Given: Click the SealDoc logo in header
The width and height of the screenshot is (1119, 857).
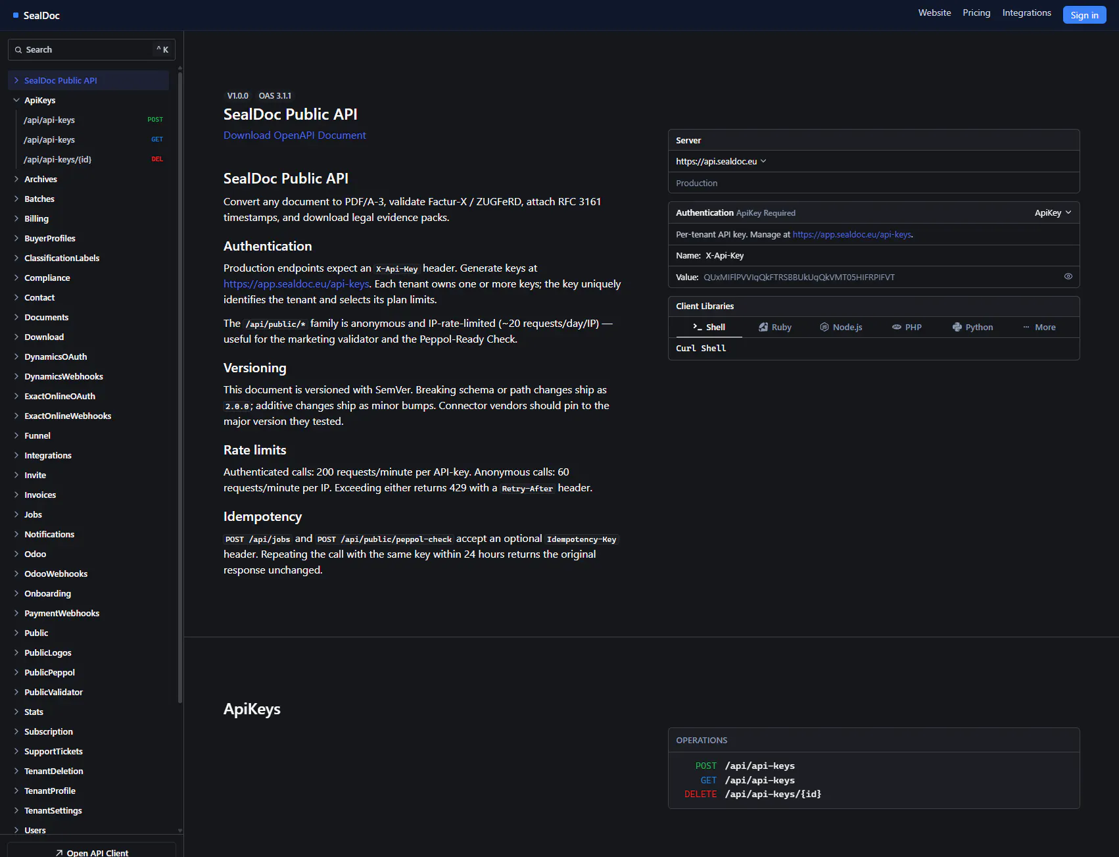Looking at the screenshot, I should pyautogui.click(x=36, y=15).
